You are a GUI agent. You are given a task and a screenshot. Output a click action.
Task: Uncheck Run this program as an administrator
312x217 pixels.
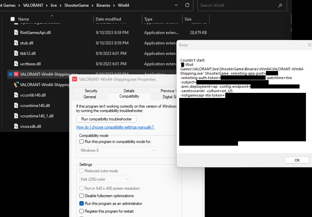(81, 204)
